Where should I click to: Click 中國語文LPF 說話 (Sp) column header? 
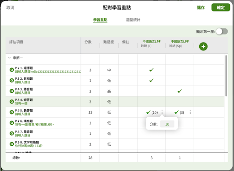coord(180,44)
